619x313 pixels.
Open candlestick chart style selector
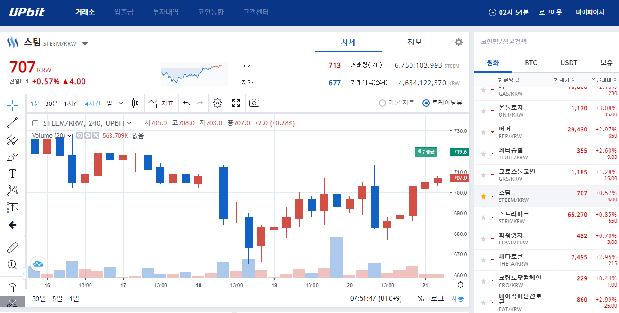click(x=136, y=103)
